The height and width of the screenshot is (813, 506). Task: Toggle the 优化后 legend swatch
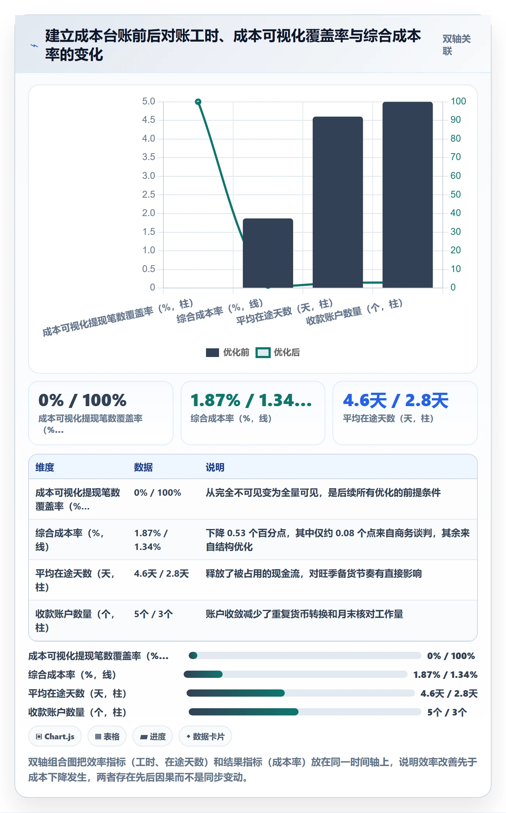(x=263, y=352)
